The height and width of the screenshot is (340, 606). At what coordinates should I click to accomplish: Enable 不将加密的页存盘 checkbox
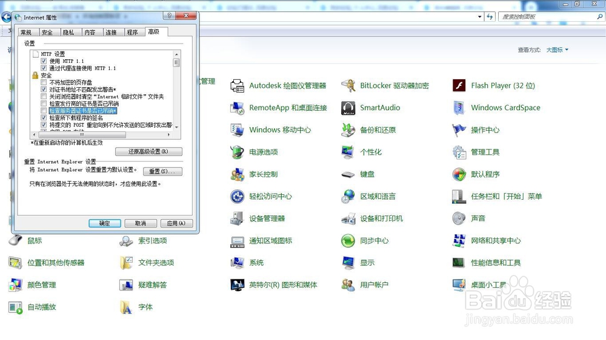click(44, 82)
